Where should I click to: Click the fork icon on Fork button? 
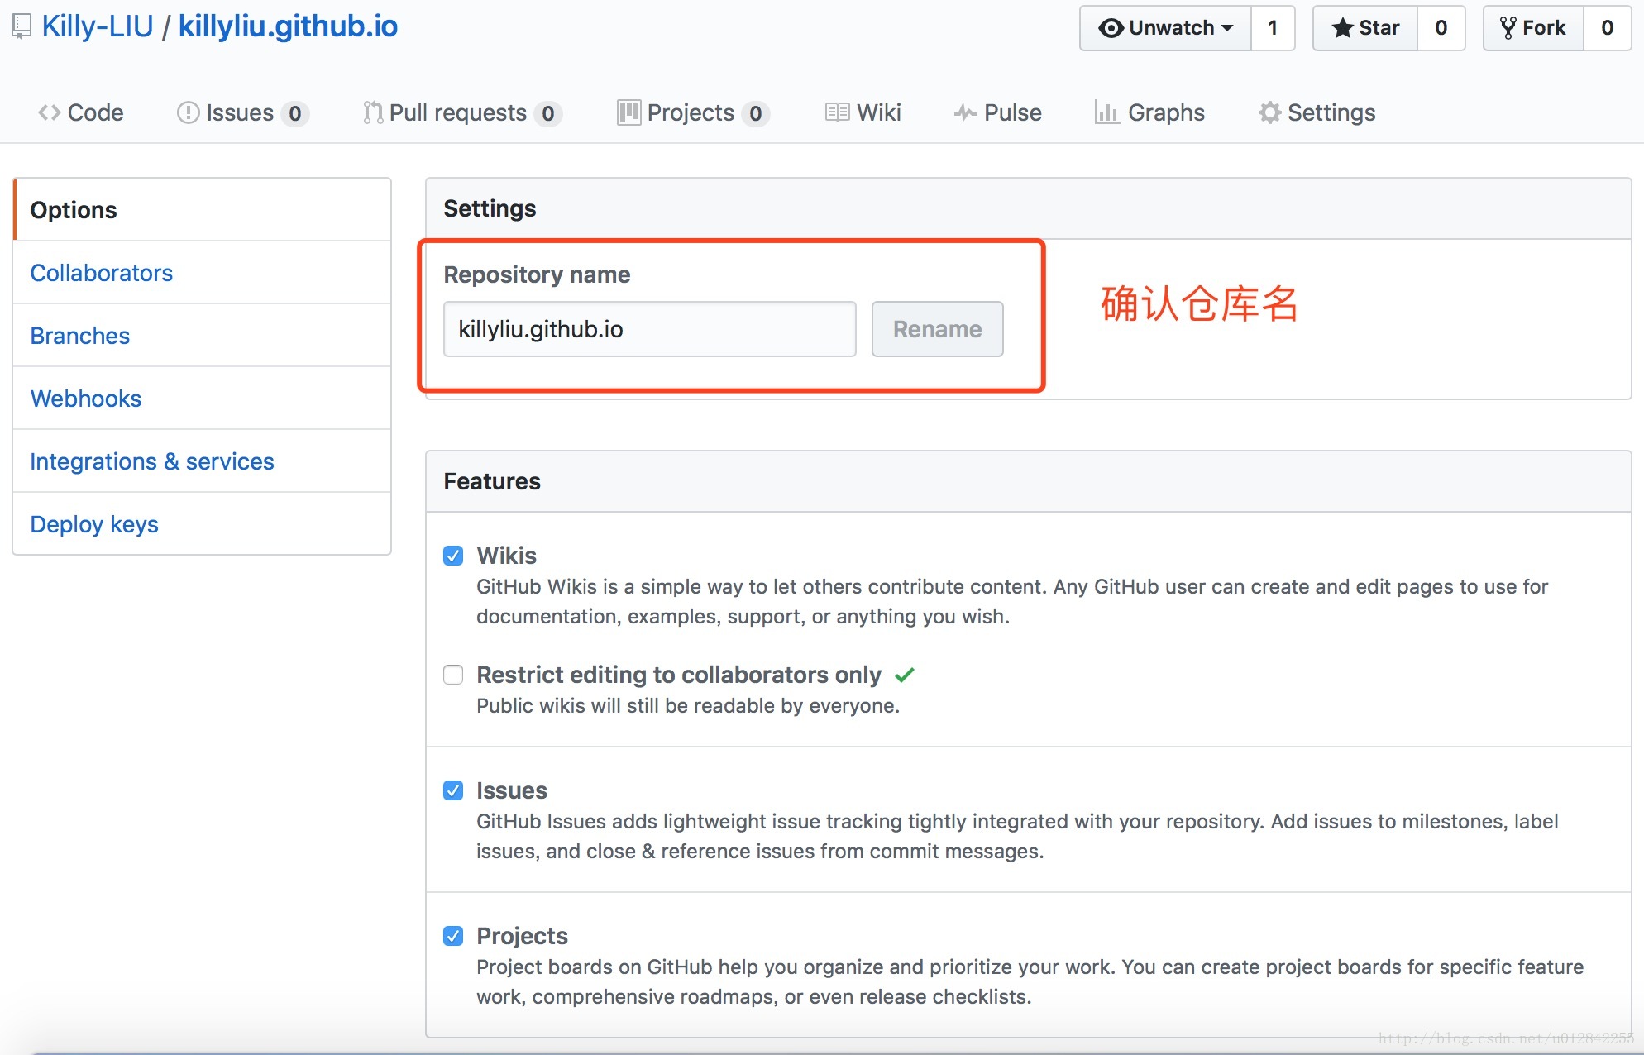1508,28
